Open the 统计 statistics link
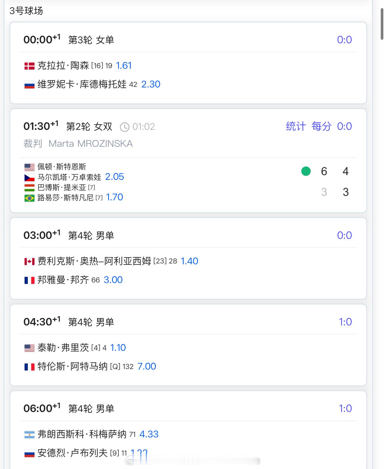Viewport: 386px width, 469px height. [x=296, y=126]
